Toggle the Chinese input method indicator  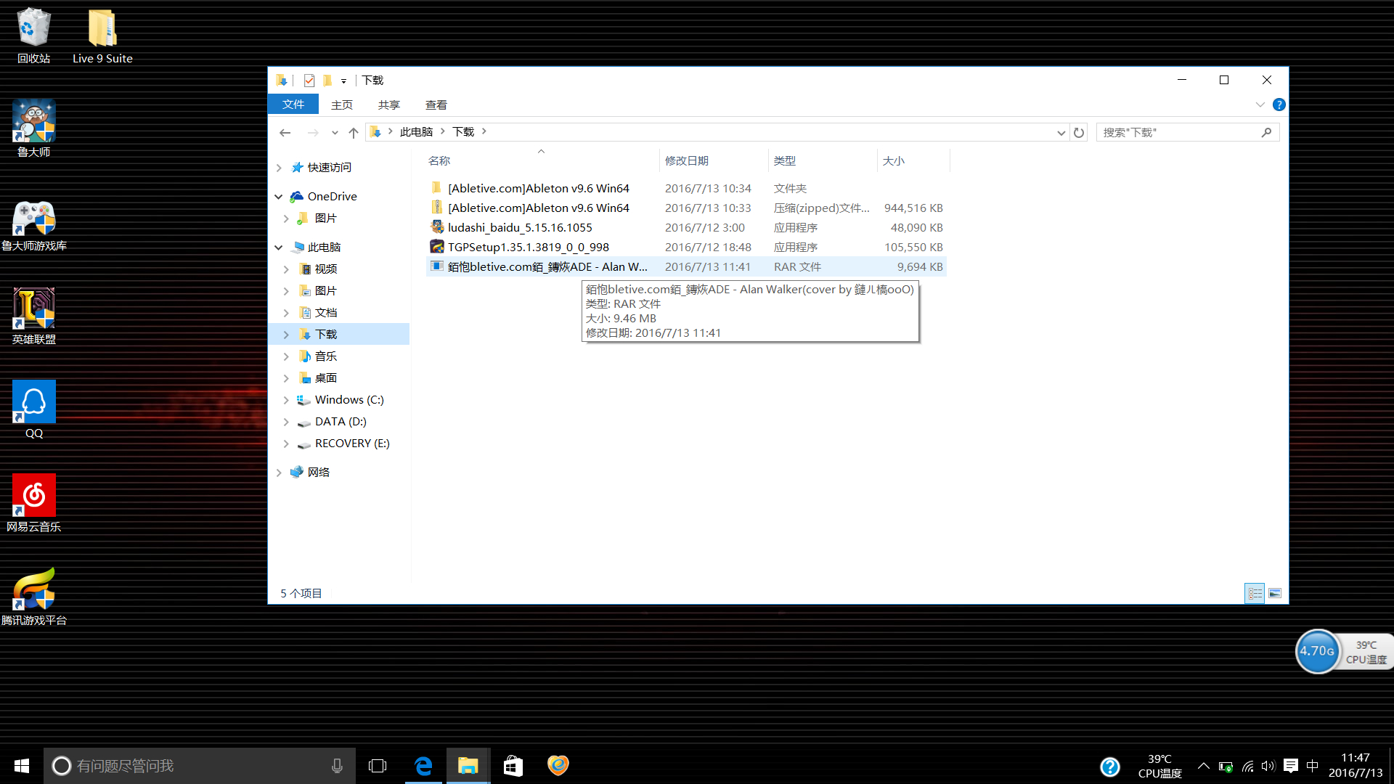tap(1312, 766)
